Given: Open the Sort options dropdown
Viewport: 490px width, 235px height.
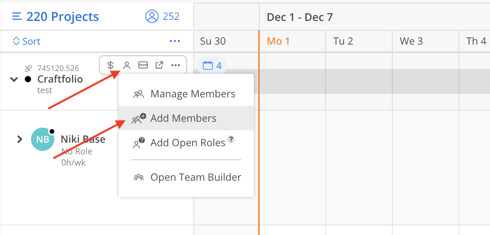Looking at the screenshot, I should pos(27,41).
